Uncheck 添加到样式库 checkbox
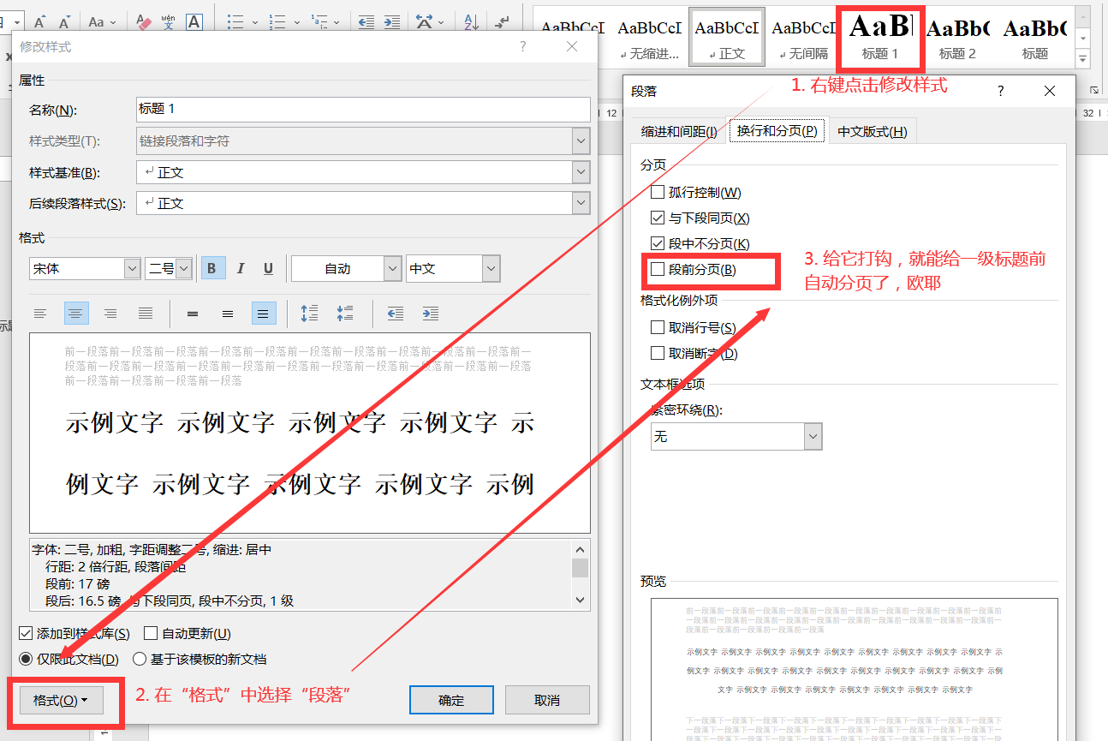The width and height of the screenshot is (1108, 741). click(26, 634)
